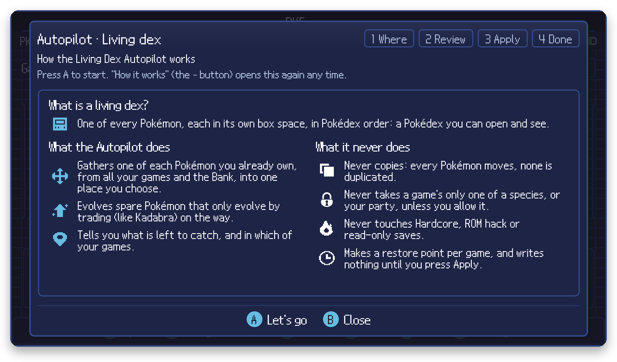This screenshot has width=617, height=362.
Task: Click the padlock icon next to Never takes
Action: tap(327, 200)
